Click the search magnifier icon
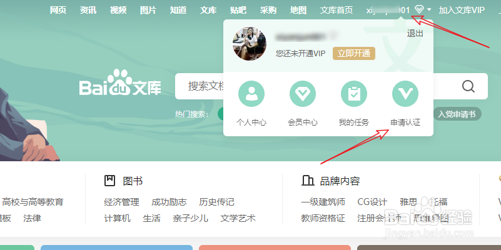501x250 pixels. pyautogui.click(x=468, y=86)
